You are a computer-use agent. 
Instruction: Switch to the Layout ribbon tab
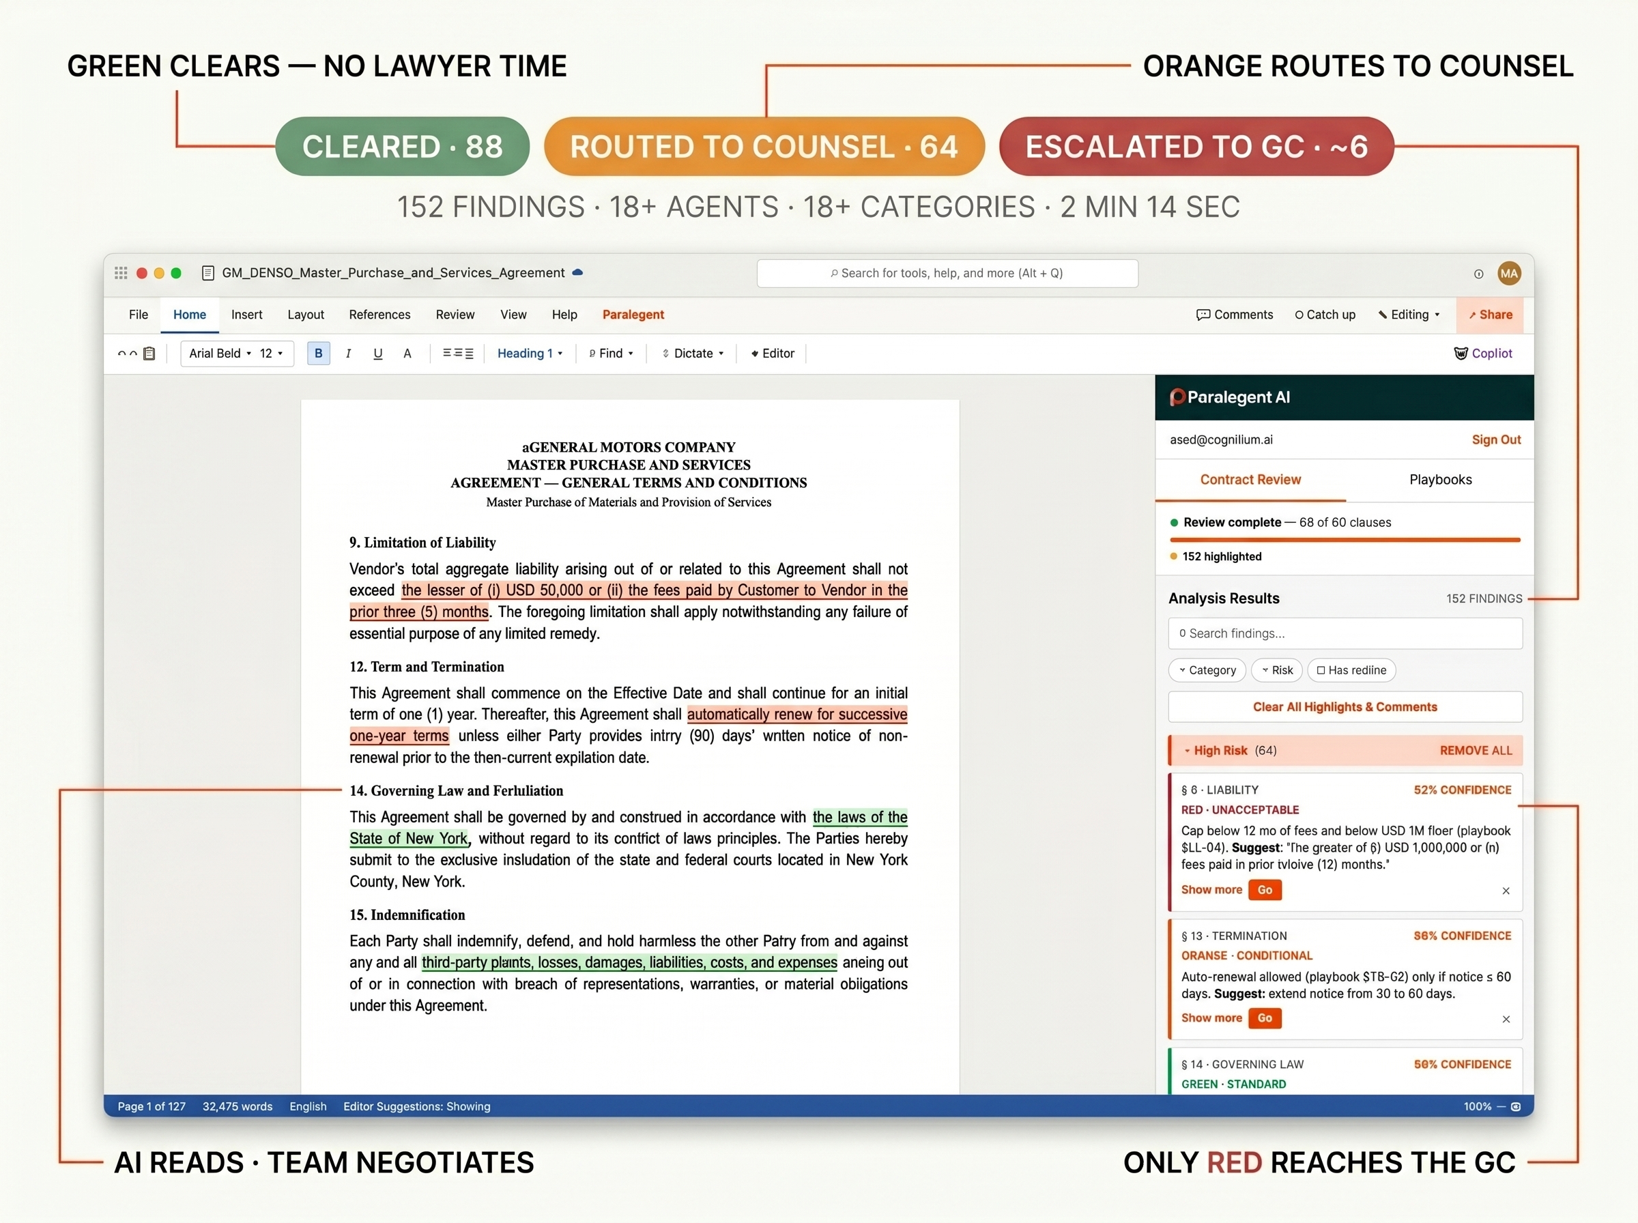tap(306, 315)
